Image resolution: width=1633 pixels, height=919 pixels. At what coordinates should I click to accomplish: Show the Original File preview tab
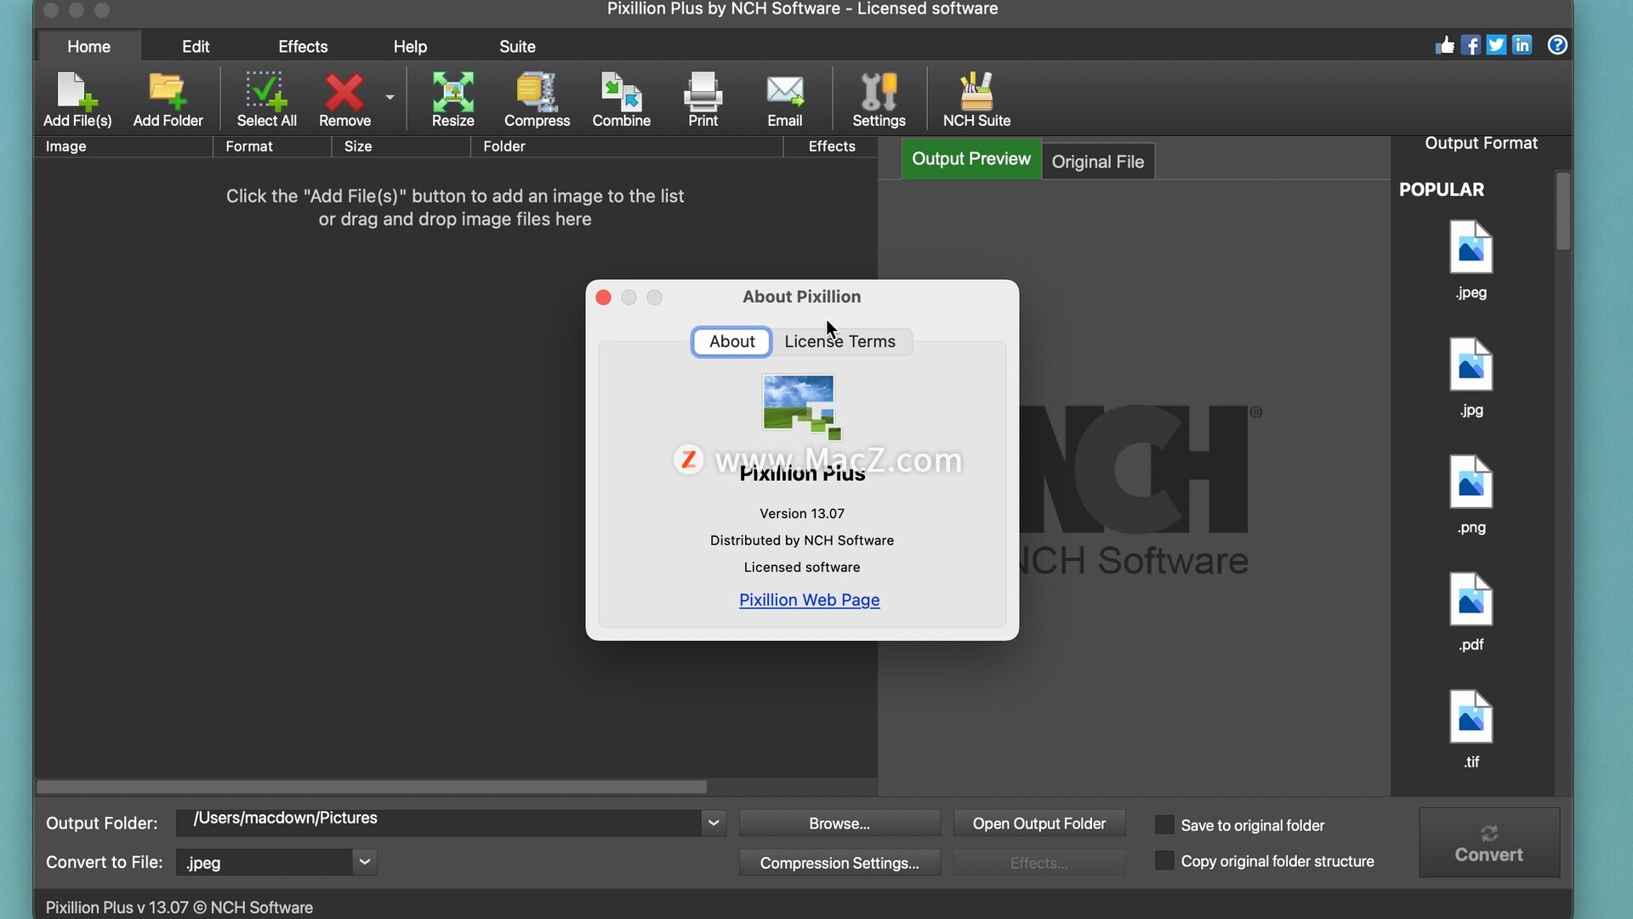[1097, 162]
